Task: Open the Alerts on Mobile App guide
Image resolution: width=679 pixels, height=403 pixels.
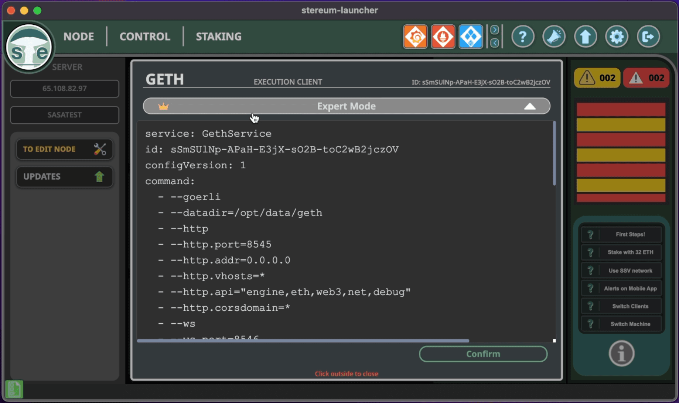Action: point(621,288)
